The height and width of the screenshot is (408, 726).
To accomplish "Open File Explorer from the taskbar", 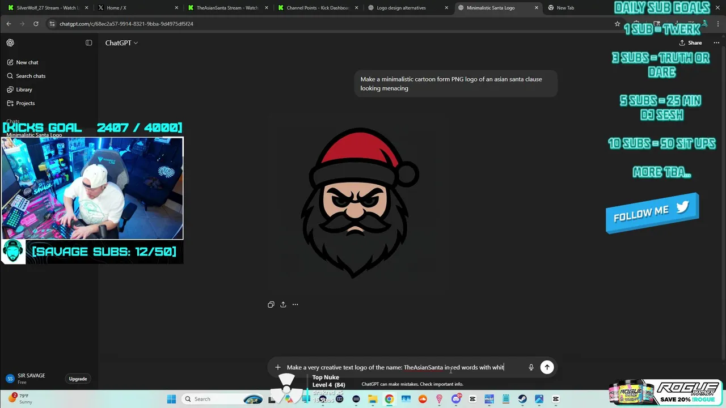I will pyautogui.click(x=373, y=399).
